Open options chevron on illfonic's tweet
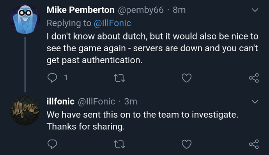 point(255,102)
